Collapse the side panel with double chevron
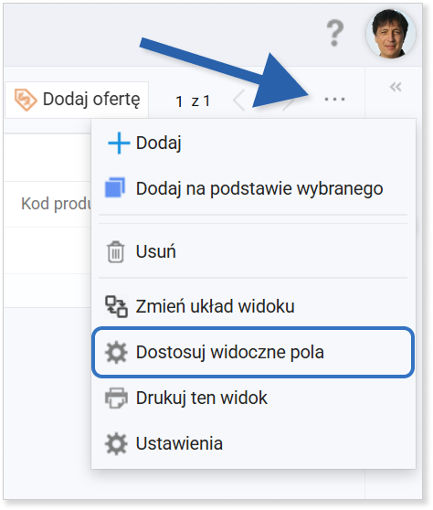 (x=396, y=87)
